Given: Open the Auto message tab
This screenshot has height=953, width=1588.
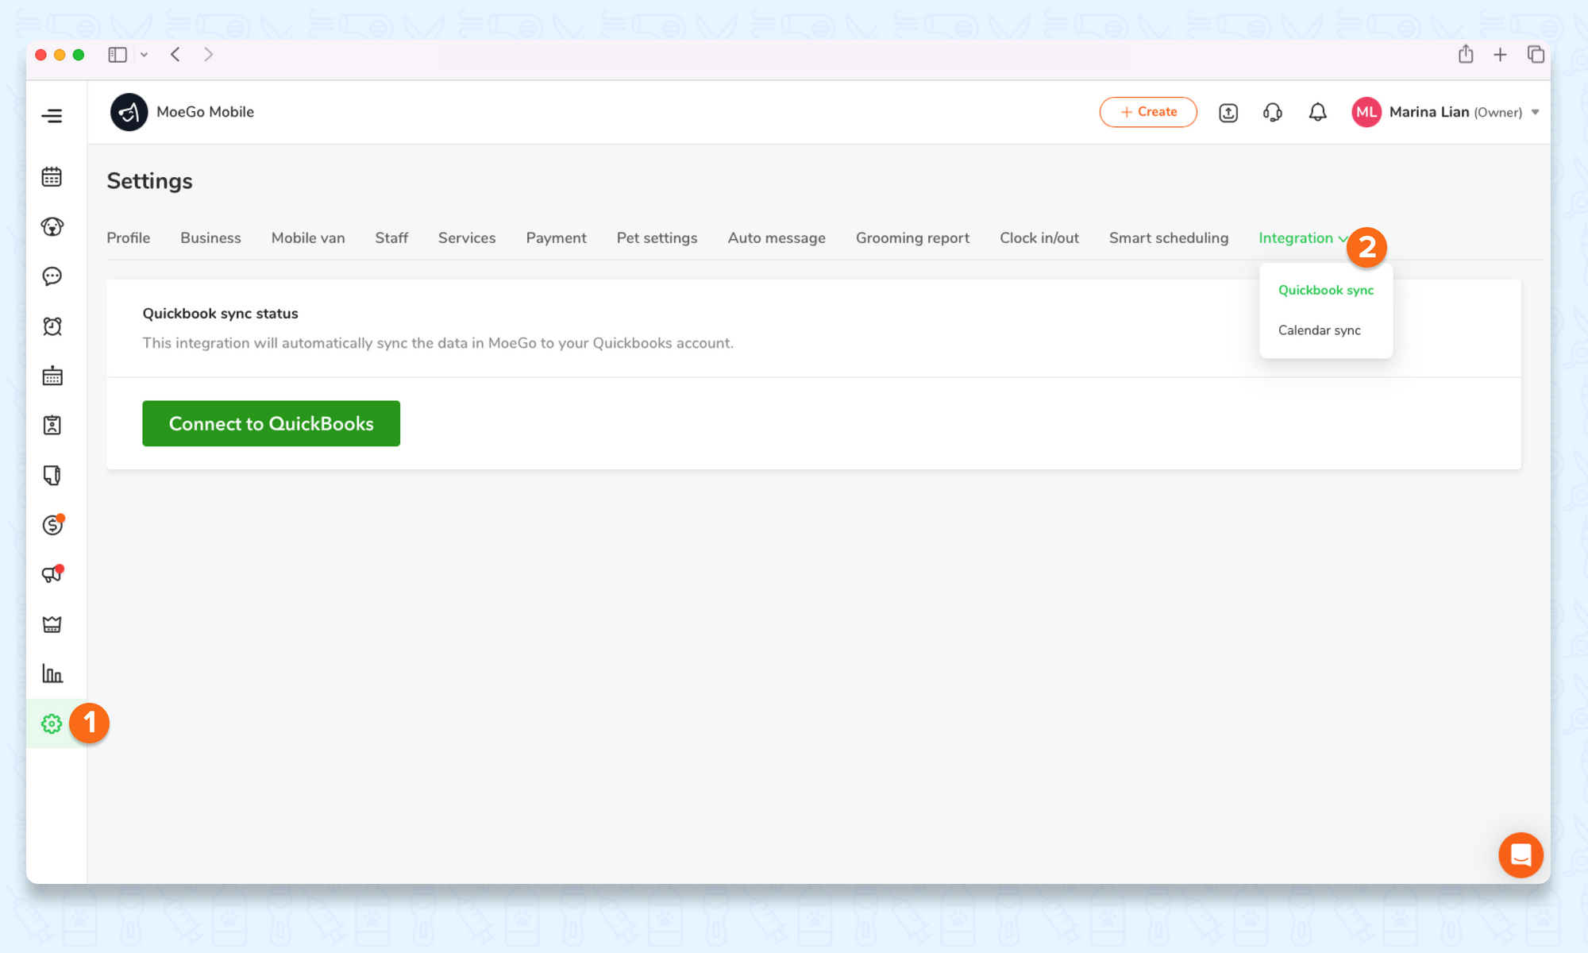Looking at the screenshot, I should click(x=777, y=238).
